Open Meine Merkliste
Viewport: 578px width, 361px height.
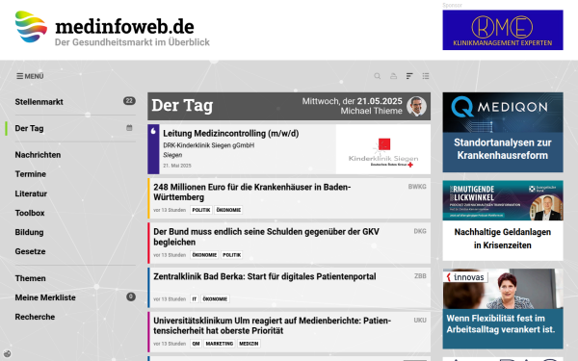(45, 297)
